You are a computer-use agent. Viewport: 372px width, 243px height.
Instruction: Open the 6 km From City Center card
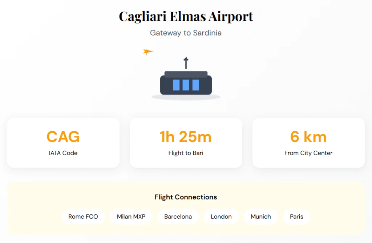308,143
